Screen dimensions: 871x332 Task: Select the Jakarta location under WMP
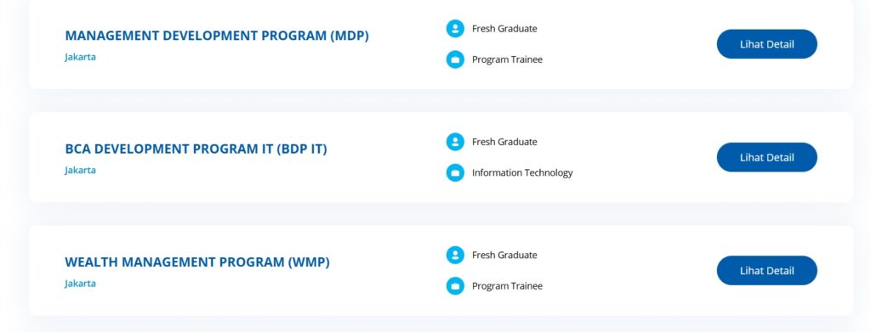[x=80, y=284]
